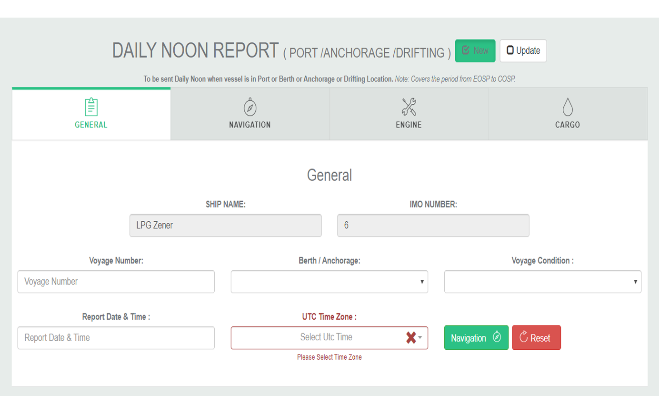
Task: Click the wrench and screwdriver Engine icon
Action: 409,107
